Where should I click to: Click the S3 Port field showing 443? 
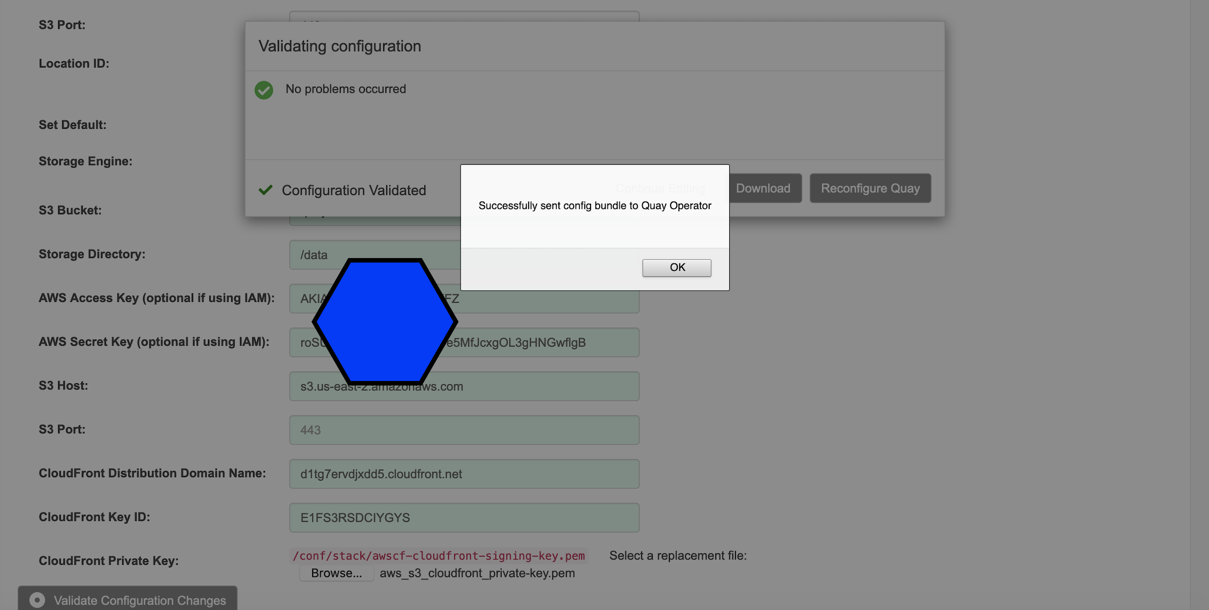(x=464, y=430)
